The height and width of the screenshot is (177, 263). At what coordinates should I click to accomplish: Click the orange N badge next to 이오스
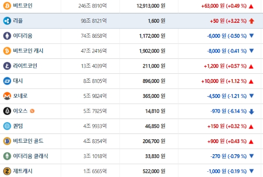click(32, 111)
